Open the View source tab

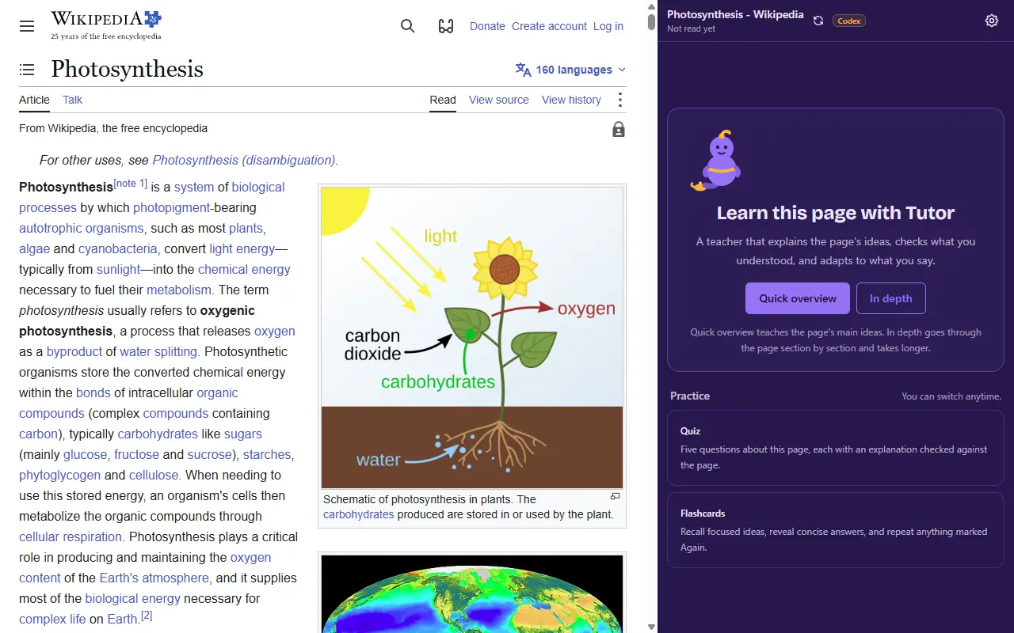(x=499, y=100)
